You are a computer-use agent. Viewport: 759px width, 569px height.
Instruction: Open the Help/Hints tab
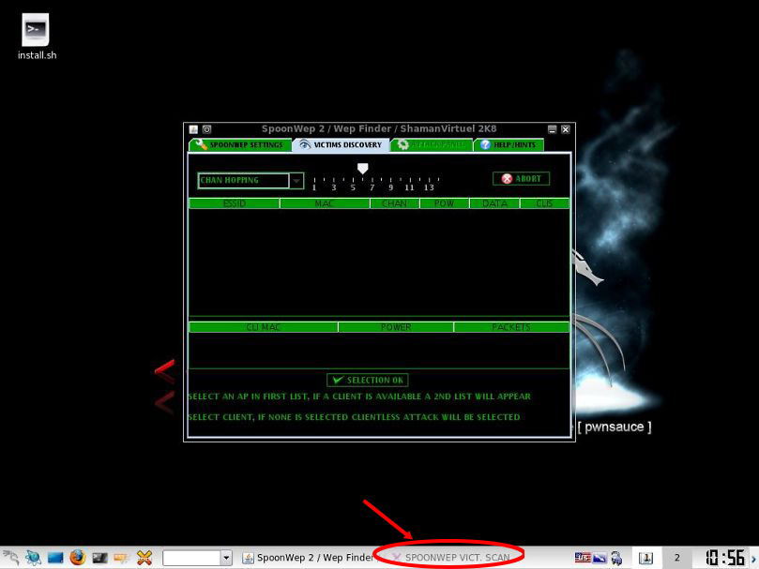[509, 144]
